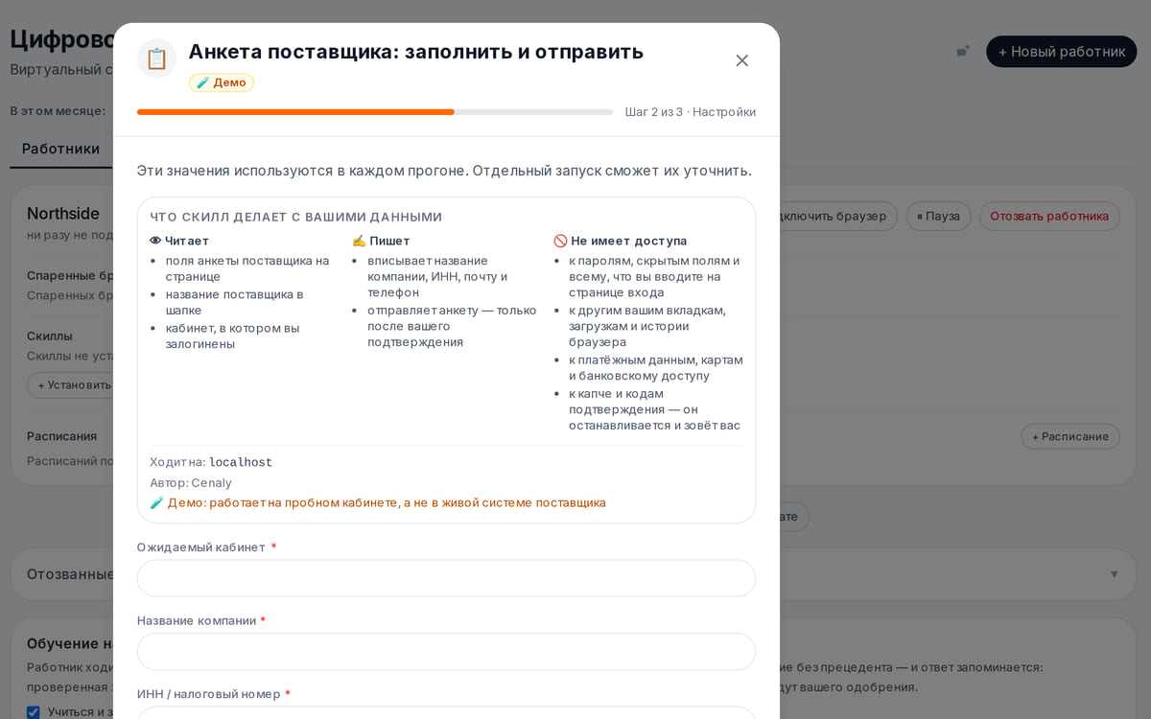
Task: Click the bullet отправляет анкету — только после подтверждения
Action: point(452,326)
